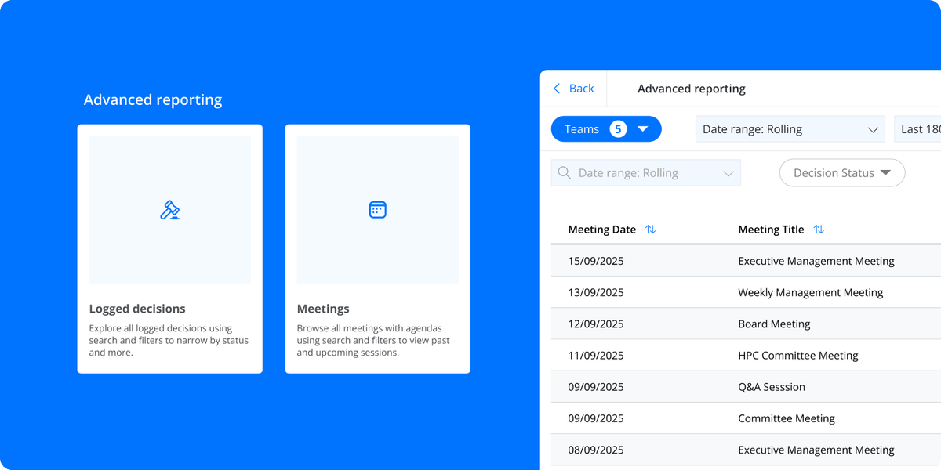Click the Teams filter button
Screen dimensions: 941x470
point(606,129)
